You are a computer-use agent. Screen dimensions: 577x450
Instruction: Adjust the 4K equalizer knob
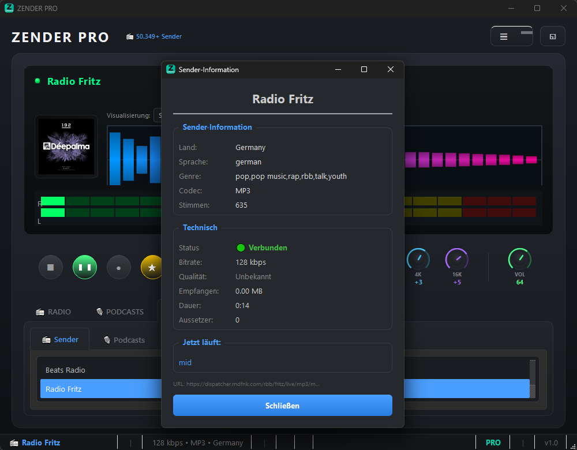click(x=418, y=258)
